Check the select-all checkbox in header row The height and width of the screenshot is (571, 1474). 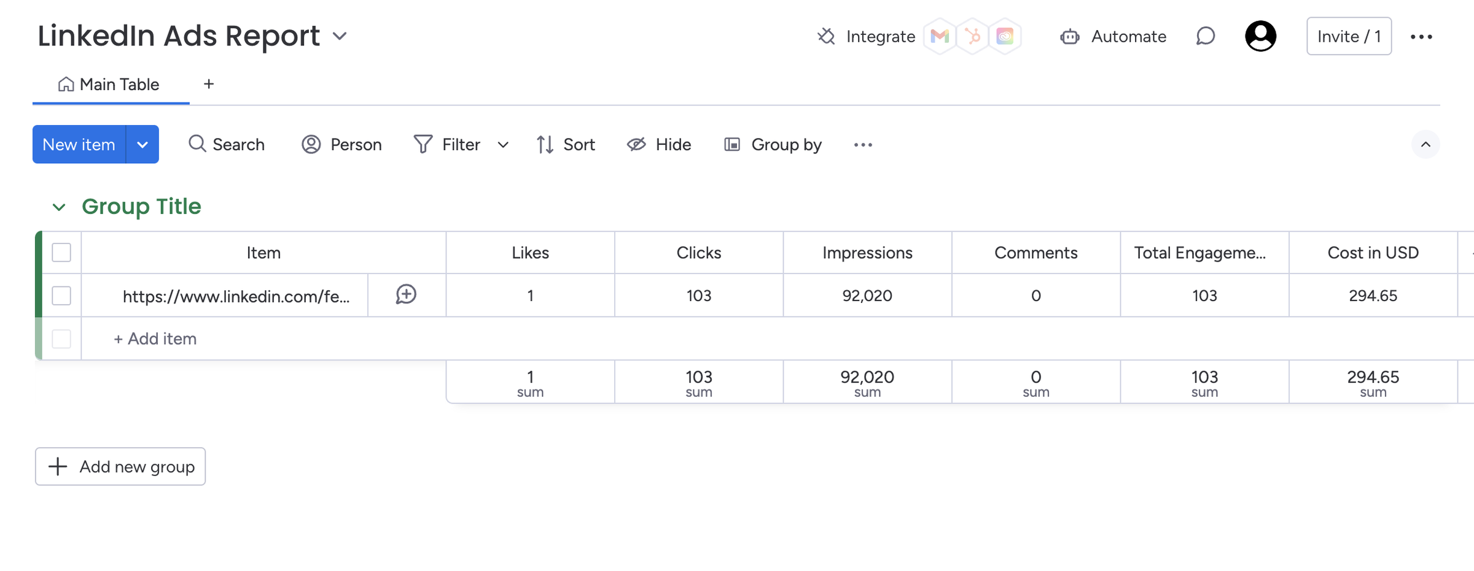click(61, 253)
